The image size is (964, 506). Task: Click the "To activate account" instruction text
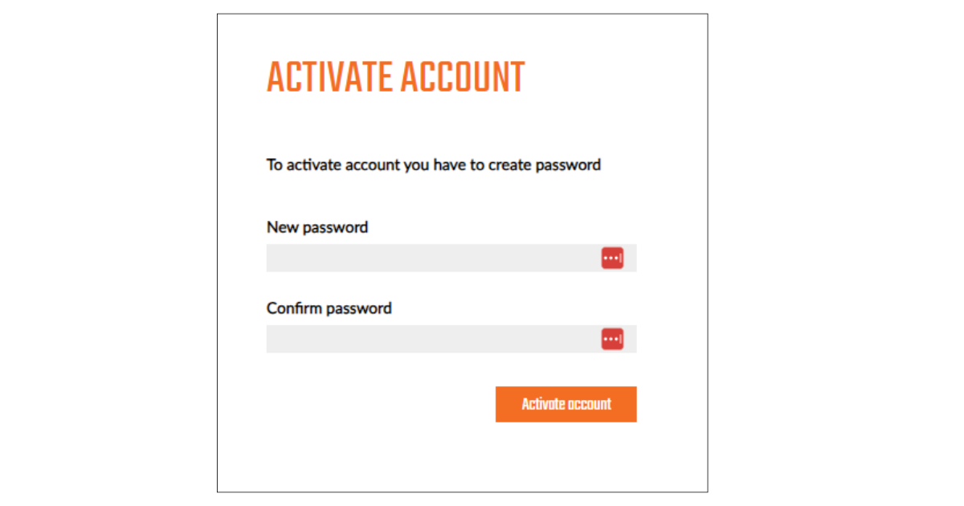pyautogui.click(x=434, y=165)
